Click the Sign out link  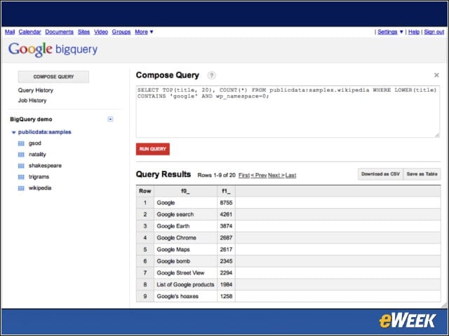point(434,31)
